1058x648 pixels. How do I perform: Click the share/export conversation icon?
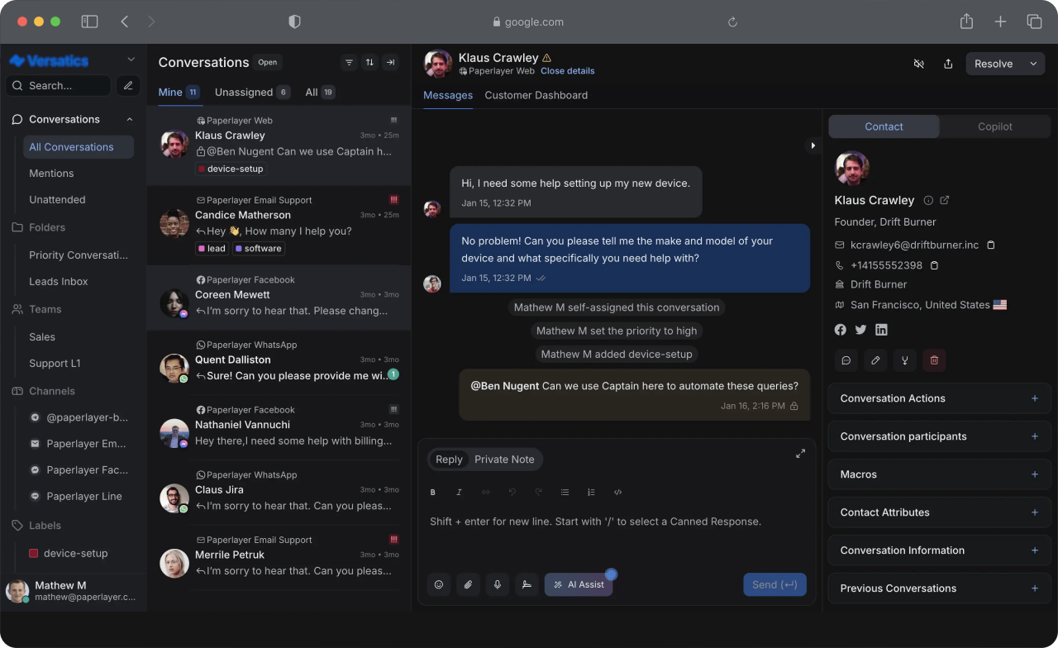[x=948, y=64]
